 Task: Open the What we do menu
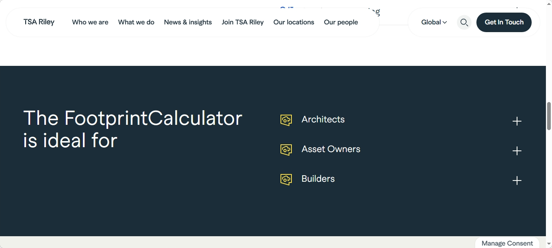[x=136, y=22]
